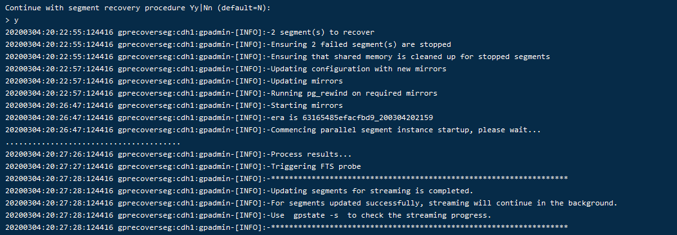Click 'Running pg_rewind on required mirrors' line
This screenshot has height=235, width=677.
221,93
